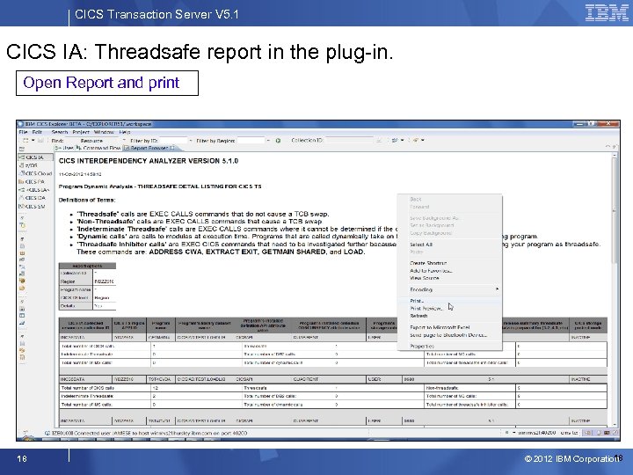Click the New icon in the toolbar

click(x=25, y=140)
